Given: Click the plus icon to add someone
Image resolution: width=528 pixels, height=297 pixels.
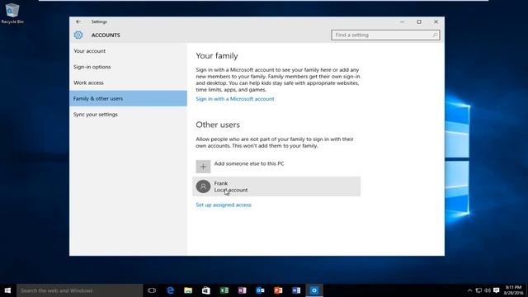Looking at the screenshot, I should point(203,167).
